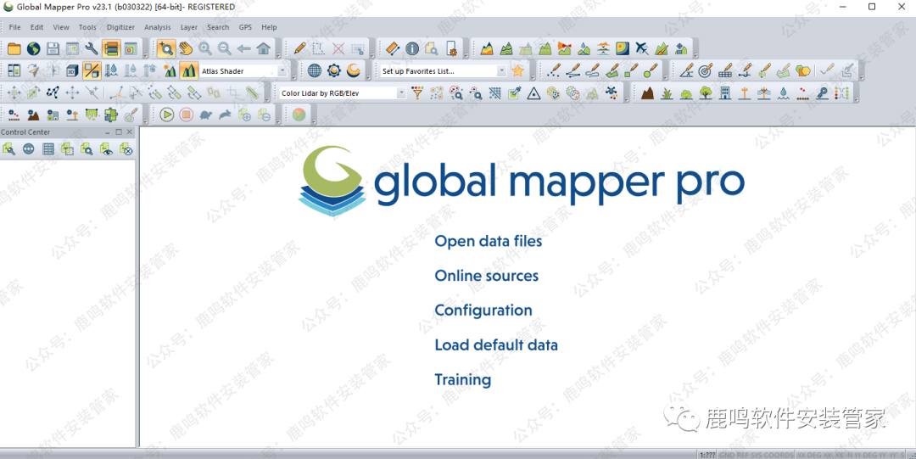The image size is (916, 459).
Task: Click the pie chart color icon
Action: [299, 115]
